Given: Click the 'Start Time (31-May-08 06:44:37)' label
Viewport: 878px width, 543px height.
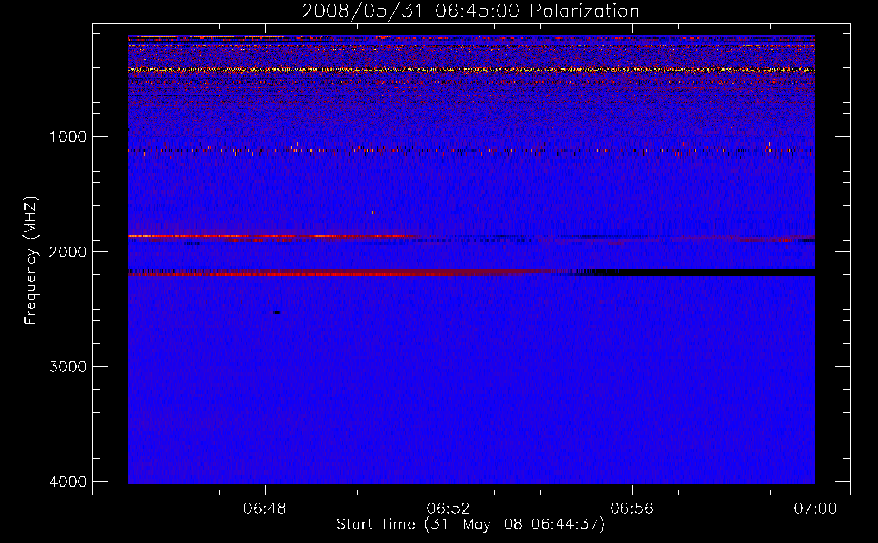Looking at the screenshot, I should click(x=470, y=525).
